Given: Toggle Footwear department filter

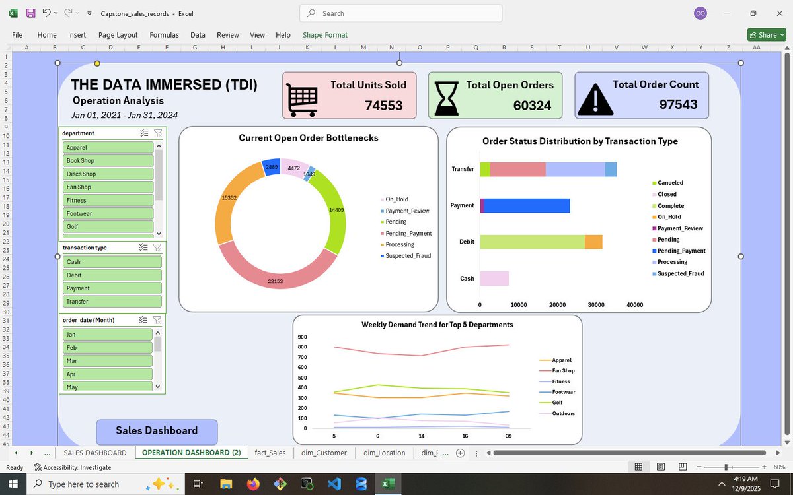Looking at the screenshot, I should tap(108, 213).
